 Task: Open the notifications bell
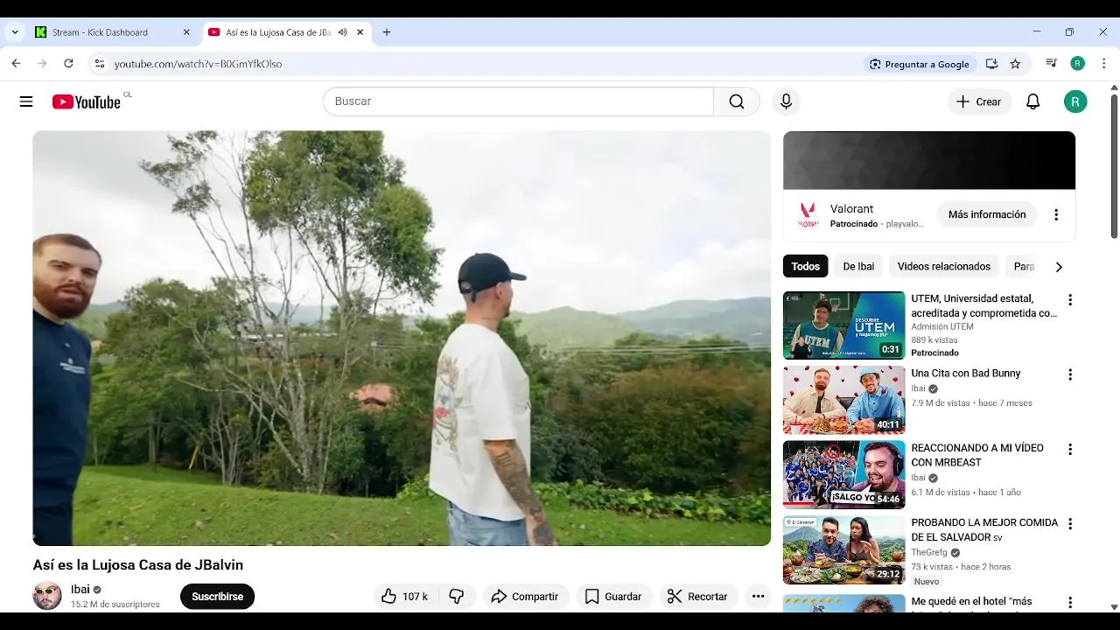point(1032,101)
